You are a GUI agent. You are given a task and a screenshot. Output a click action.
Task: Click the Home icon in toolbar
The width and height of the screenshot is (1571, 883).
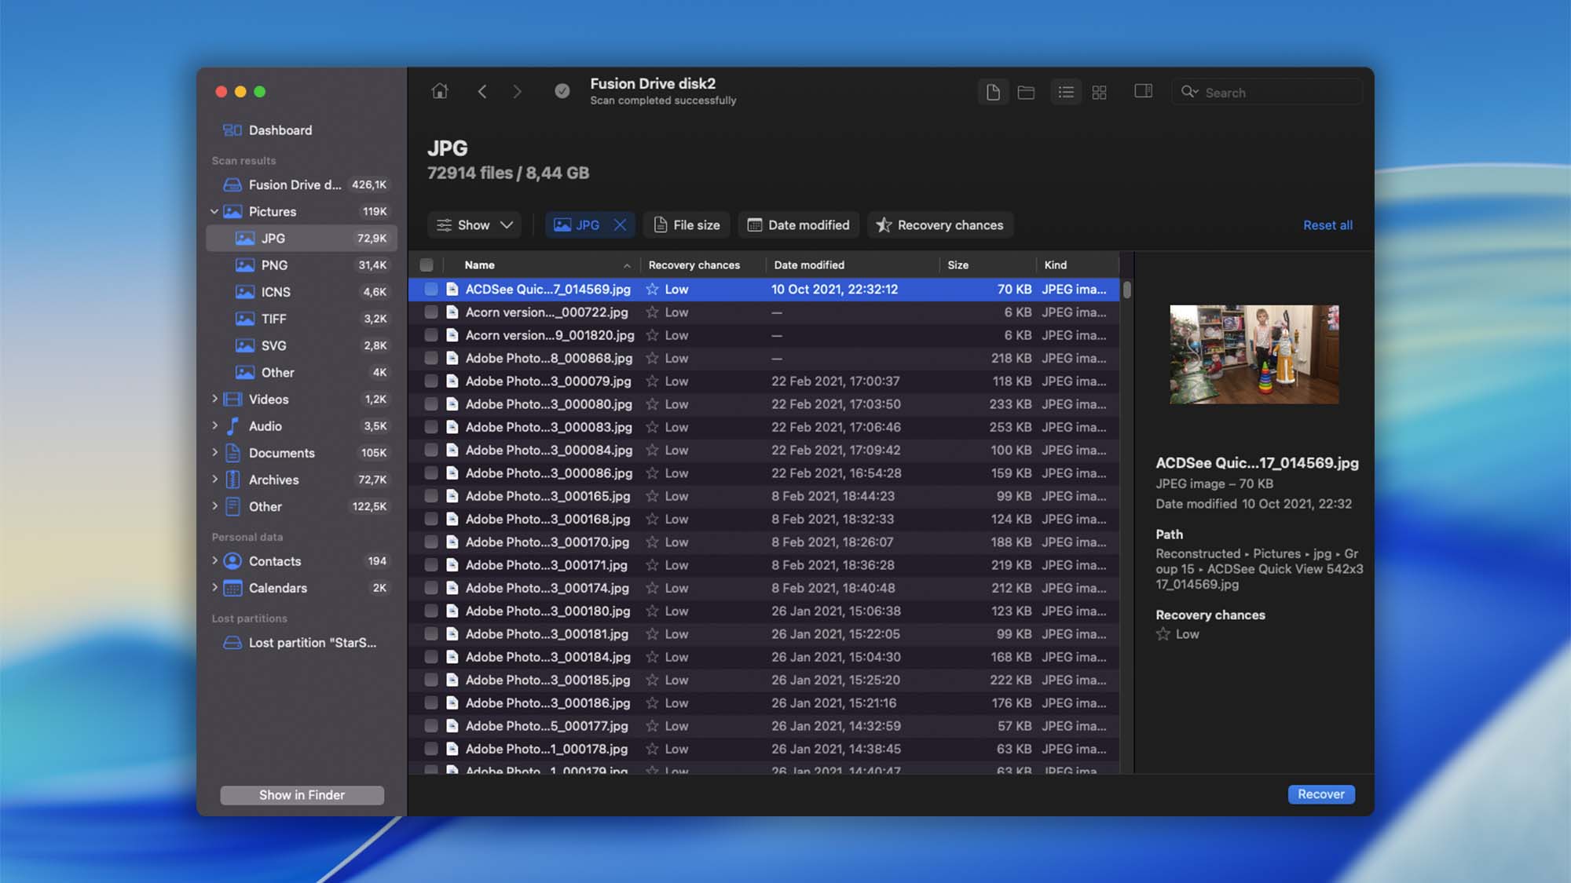[440, 91]
